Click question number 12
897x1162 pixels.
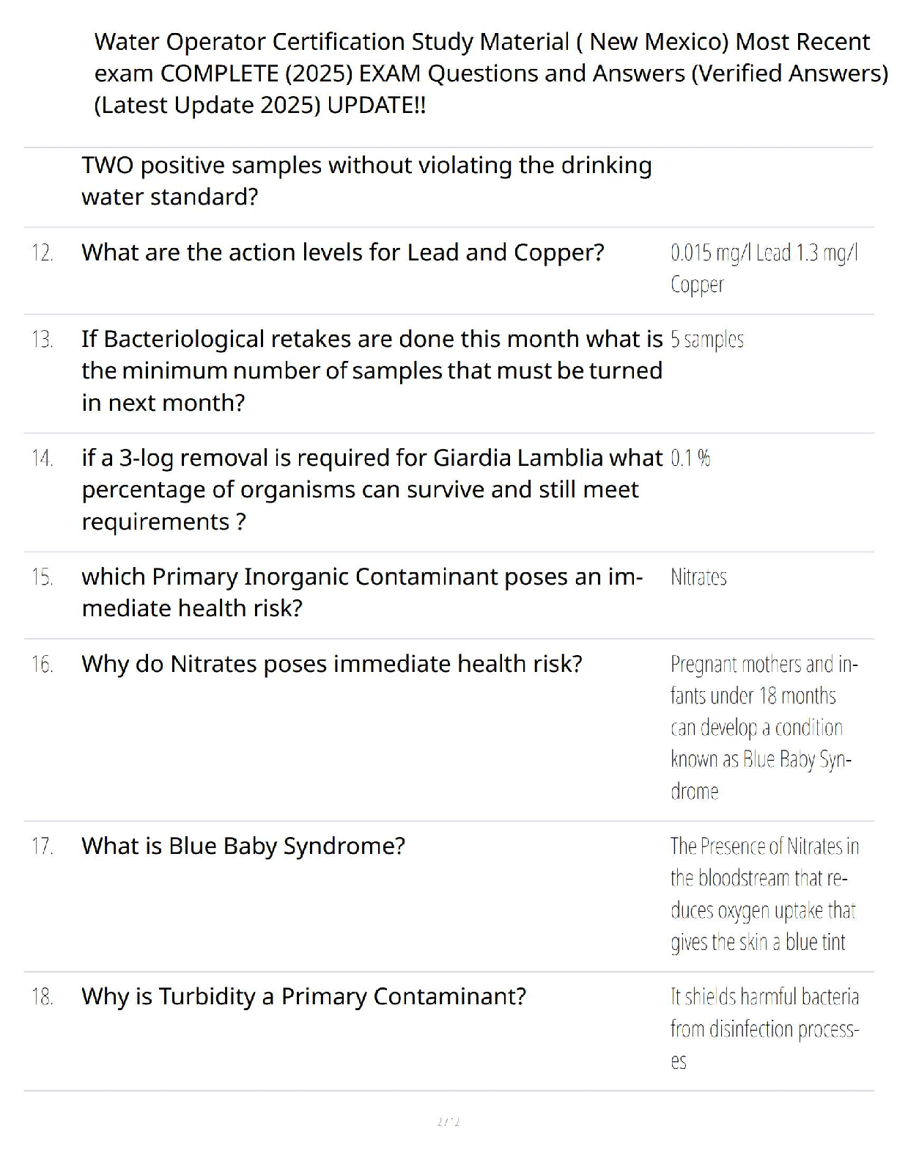click(43, 253)
